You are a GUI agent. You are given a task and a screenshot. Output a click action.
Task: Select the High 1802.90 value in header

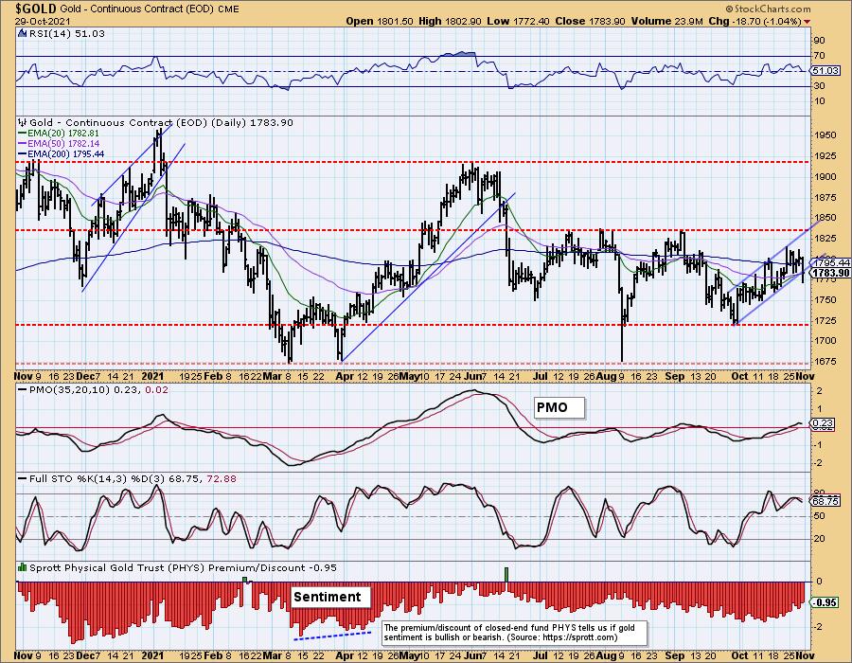click(450, 21)
